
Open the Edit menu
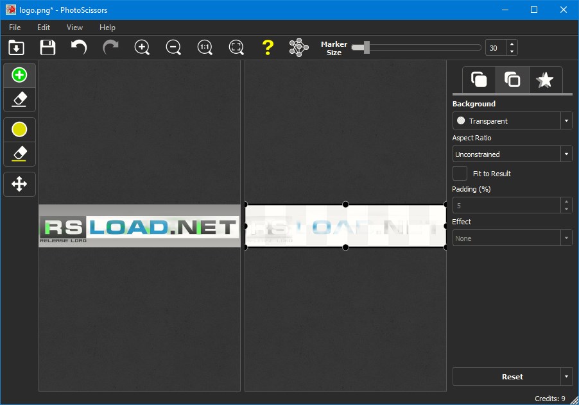pos(44,28)
